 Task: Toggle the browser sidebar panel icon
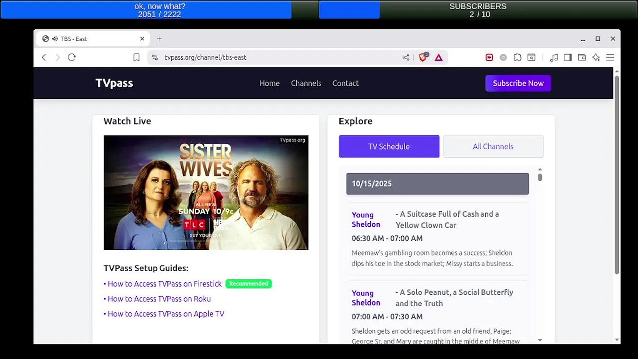point(568,58)
